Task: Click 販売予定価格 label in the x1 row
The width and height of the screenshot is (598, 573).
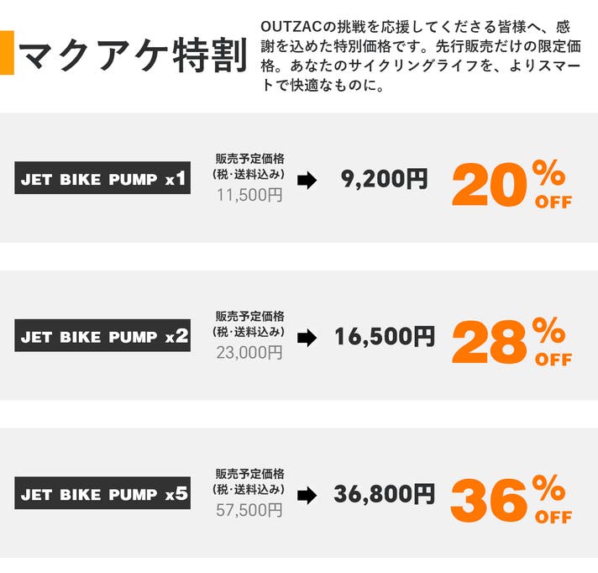Action: tap(249, 159)
